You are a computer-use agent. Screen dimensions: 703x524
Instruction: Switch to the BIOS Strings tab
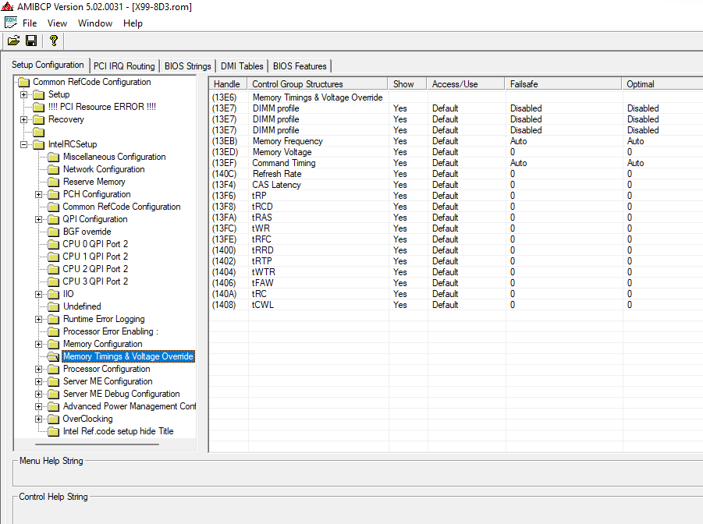(x=187, y=66)
